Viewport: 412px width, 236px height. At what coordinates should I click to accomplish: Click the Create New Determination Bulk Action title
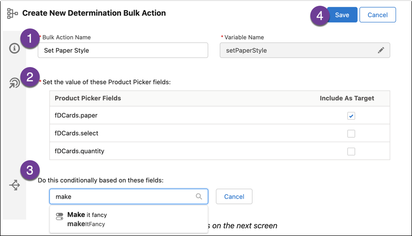pyautogui.click(x=94, y=13)
